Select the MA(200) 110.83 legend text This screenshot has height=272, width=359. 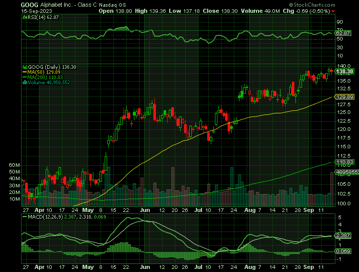click(x=45, y=77)
